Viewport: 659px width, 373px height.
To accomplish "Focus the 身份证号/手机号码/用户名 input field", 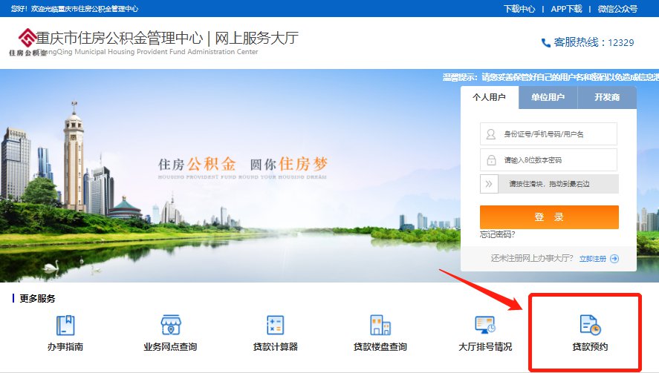I will (548, 133).
